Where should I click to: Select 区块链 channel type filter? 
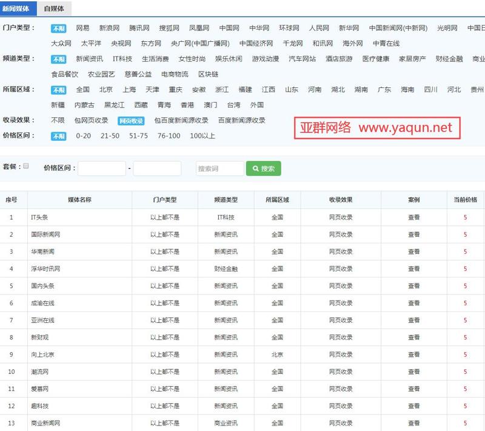[208, 74]
